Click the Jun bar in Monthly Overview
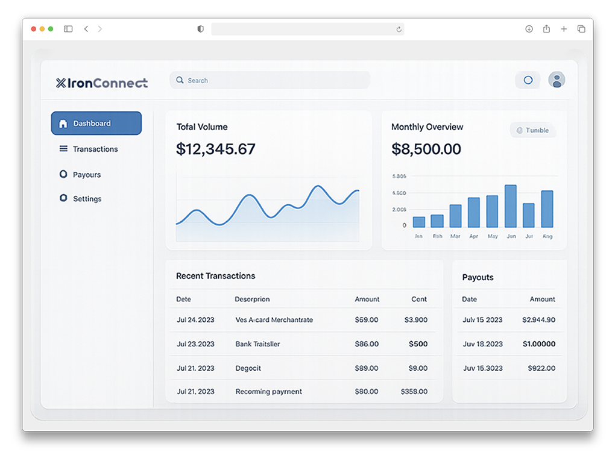The height and width of the screenshot is (461, 615). (x=511, y=206)
